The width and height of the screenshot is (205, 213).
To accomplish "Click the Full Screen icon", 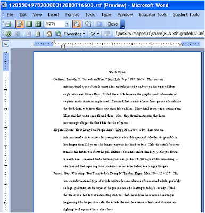I will point(99,24).
